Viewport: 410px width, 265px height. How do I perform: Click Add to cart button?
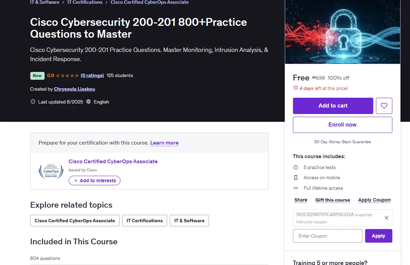pyautogui.click(x=333, y=106)
